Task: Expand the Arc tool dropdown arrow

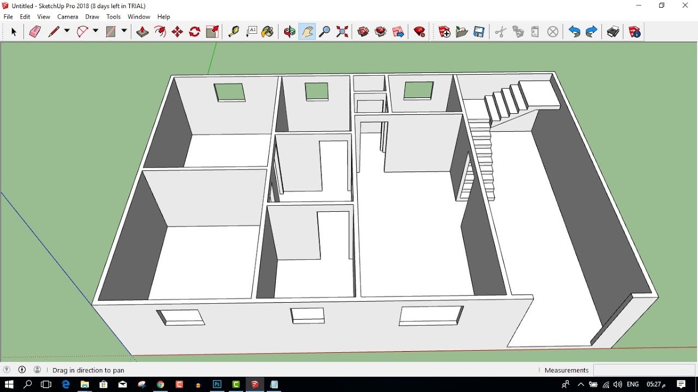Action: 95,32
